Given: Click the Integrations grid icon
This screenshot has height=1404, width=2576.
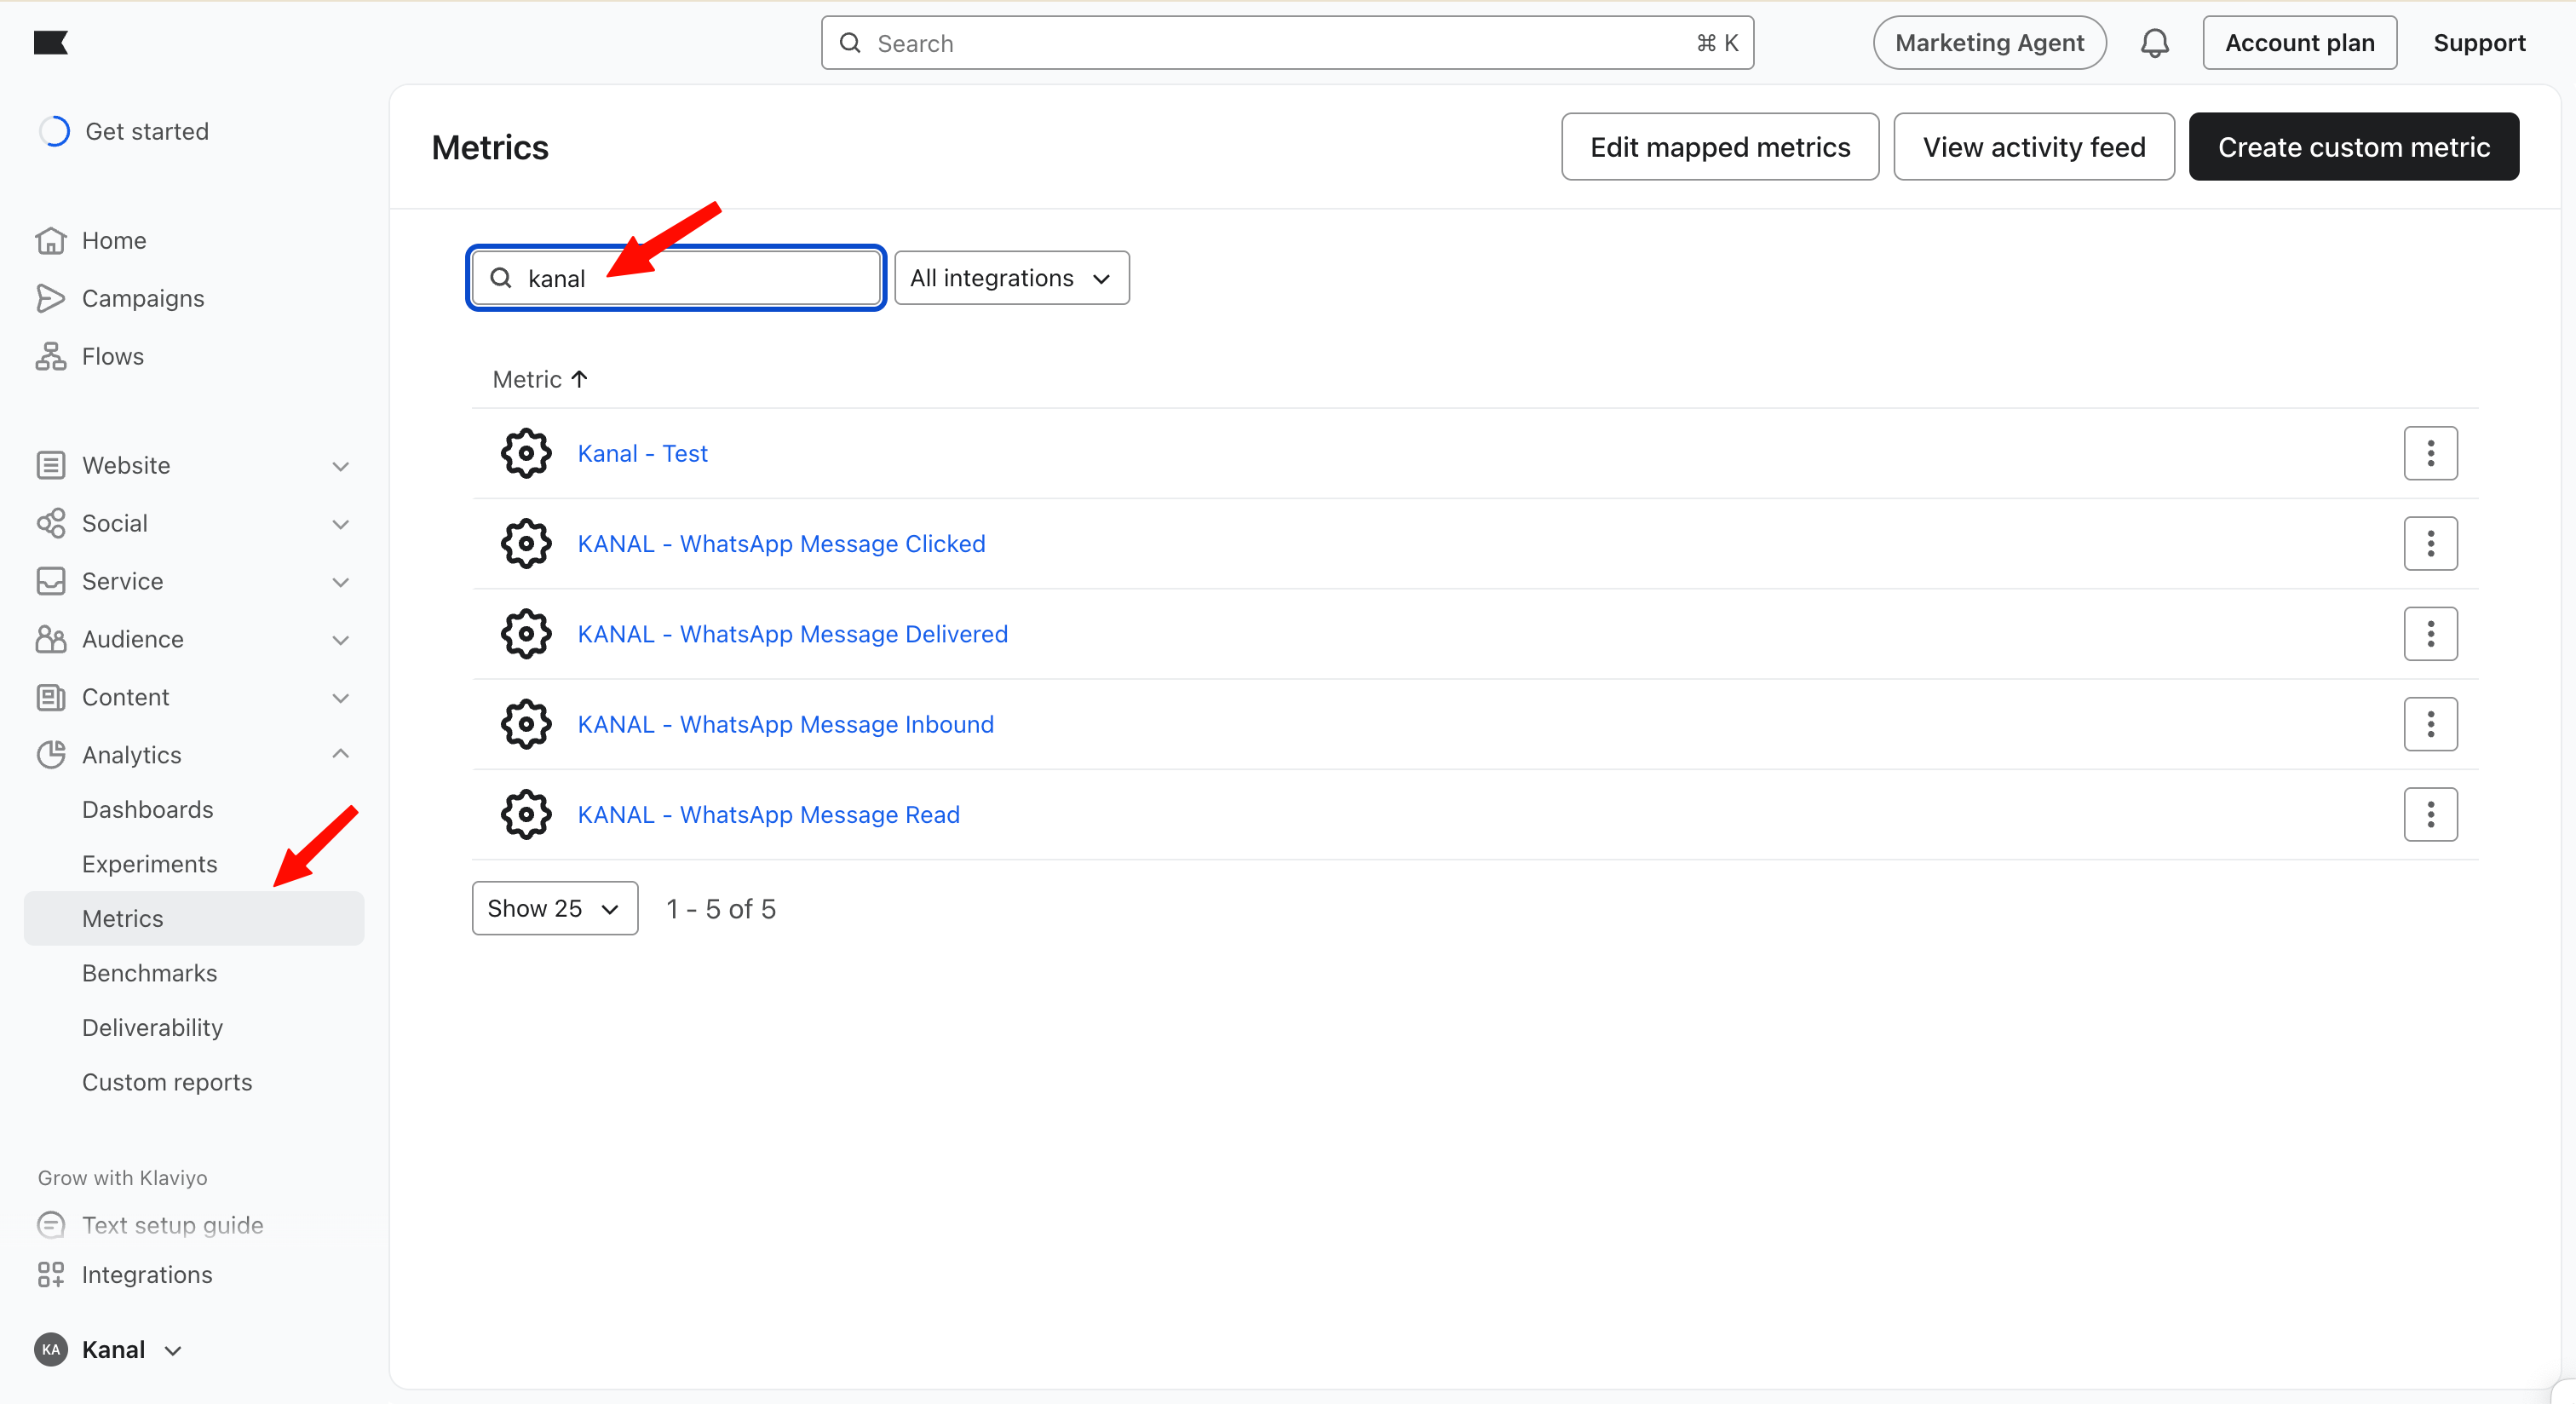Looking at the screenshot, I should [50, 1275].
